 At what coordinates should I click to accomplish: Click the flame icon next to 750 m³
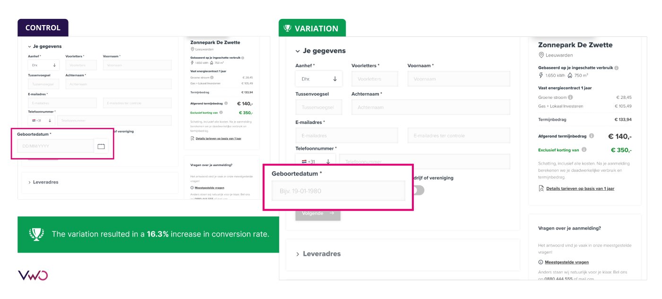click(x=570, y=76)
